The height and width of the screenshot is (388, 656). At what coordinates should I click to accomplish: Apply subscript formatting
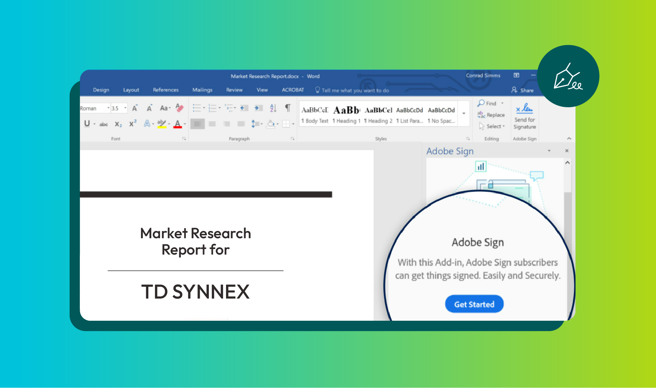[x=118, y=124]
